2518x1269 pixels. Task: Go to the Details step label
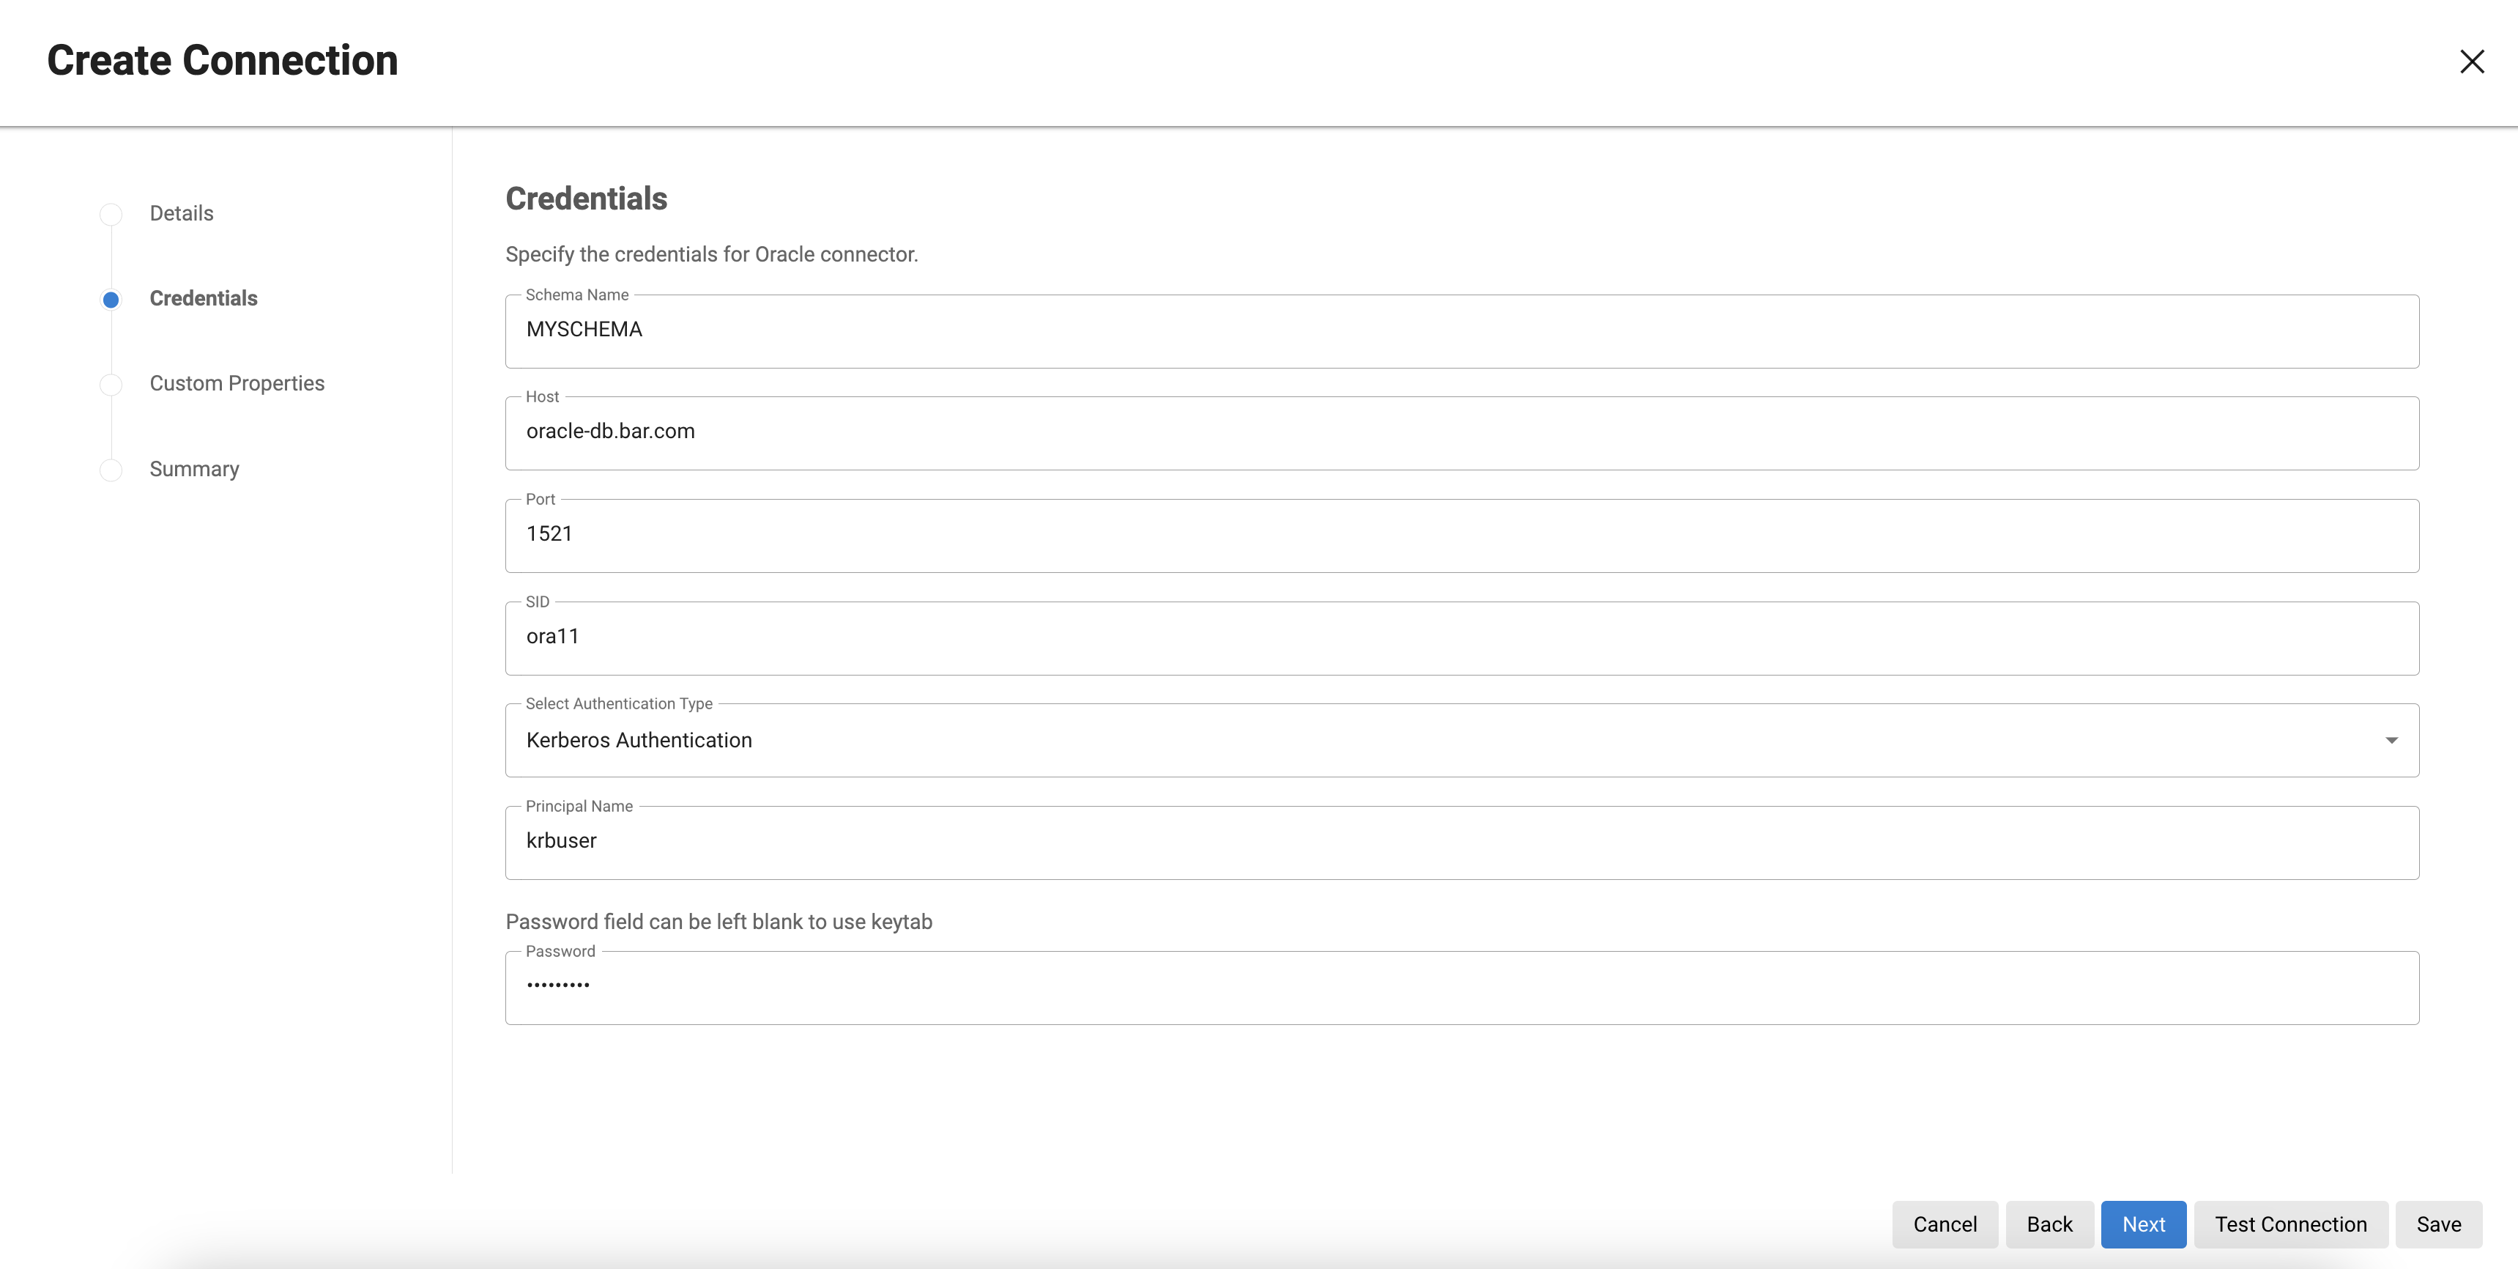[x=181, y=213]
